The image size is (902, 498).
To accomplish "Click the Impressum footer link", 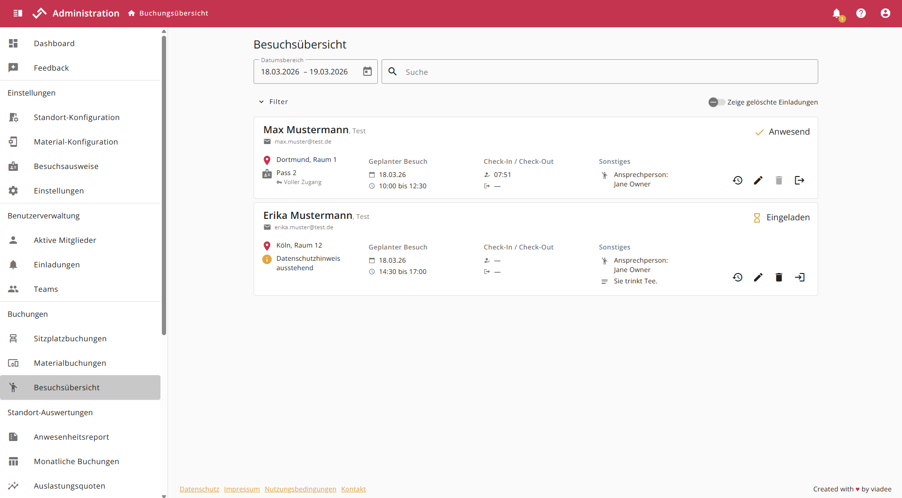I will coord(241,489).
